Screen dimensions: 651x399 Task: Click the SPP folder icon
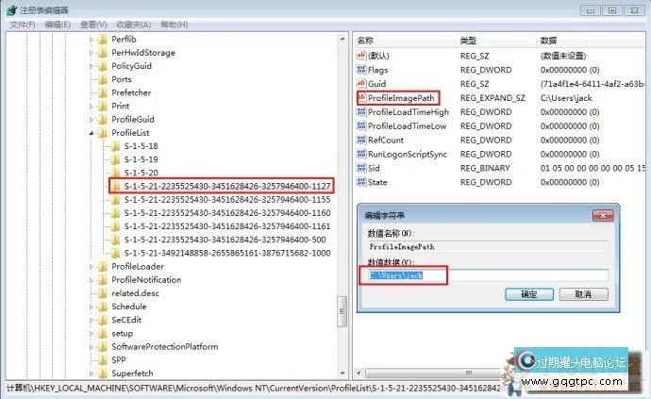102,360
